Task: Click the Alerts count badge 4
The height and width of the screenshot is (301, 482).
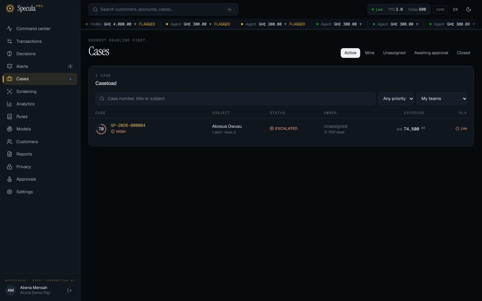Action: 70,67
